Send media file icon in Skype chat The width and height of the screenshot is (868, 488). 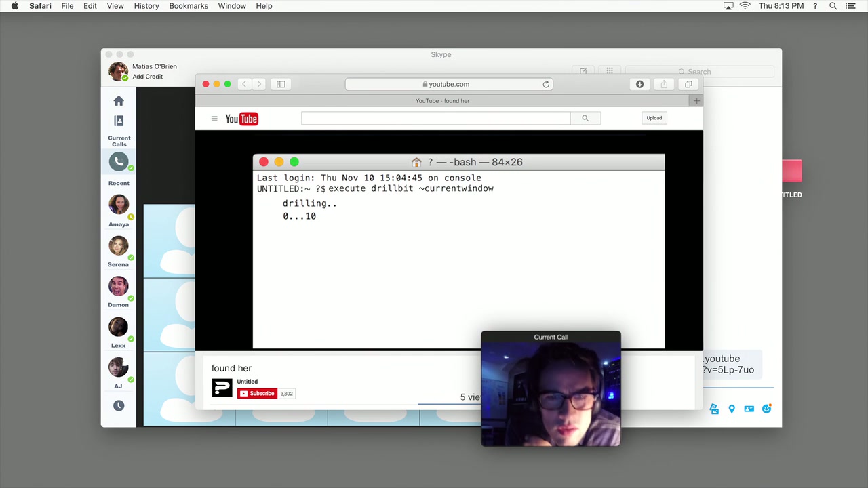coord(714,409)
